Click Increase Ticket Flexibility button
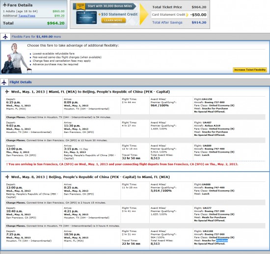The height and width of the screenshot is (254, 270). click(x=250, y=70)
